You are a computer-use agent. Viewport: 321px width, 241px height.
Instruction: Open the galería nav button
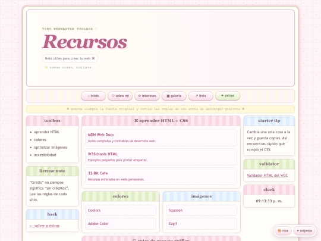pyautogui.click(x=174, y=96)
